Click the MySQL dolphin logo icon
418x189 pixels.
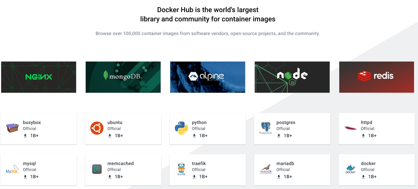click(12, 169)
